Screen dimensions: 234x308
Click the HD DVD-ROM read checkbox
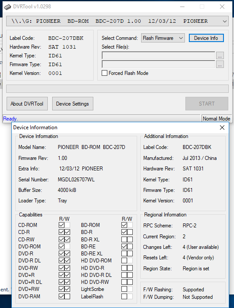(124, 261)
